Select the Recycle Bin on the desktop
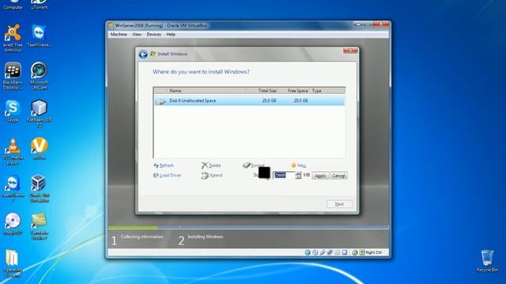506x284 pixels. coord(487,261)
